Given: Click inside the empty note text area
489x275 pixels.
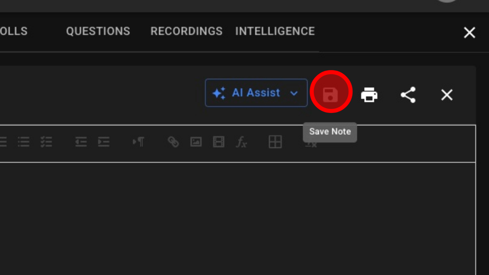Looking at the screenshot, I should click(x=236, y=216).
